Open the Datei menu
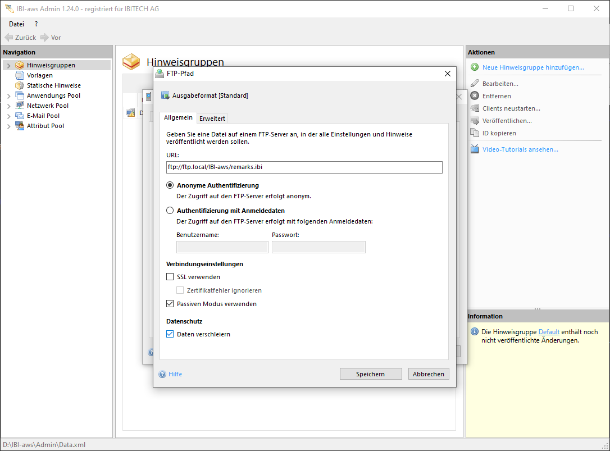The image size is (610, 451). point(17,24)
